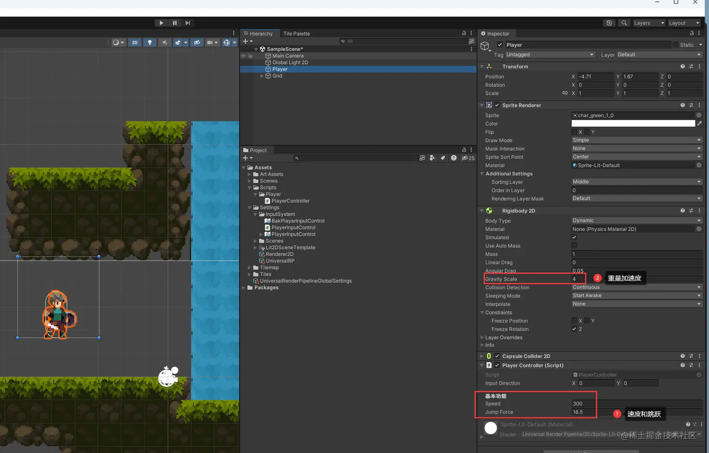
Task: Toggle scene audio with the speaker icon
Action: 165,43
